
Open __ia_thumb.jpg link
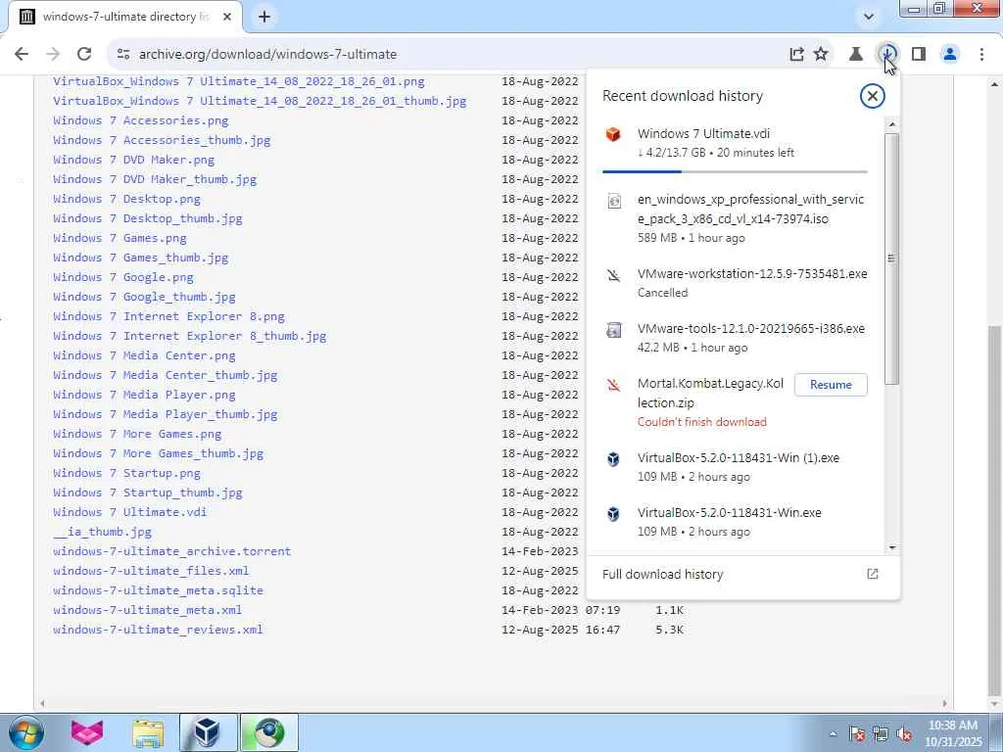102,532
